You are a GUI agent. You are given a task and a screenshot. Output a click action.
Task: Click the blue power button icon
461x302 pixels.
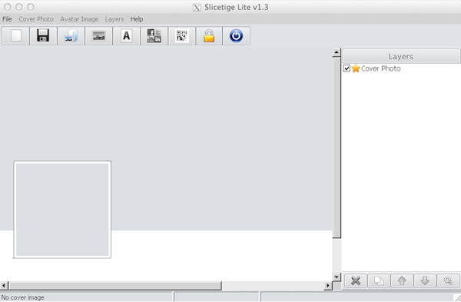click(x=237, y=36)
